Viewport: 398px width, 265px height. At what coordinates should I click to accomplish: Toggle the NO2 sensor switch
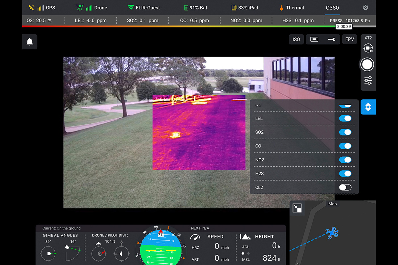click(345, 160)
